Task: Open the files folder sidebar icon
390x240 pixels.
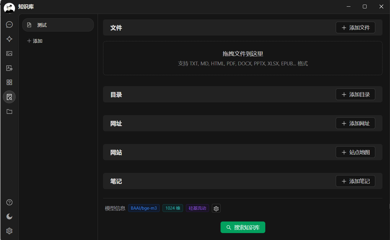Action: click(x=9, y=111)
